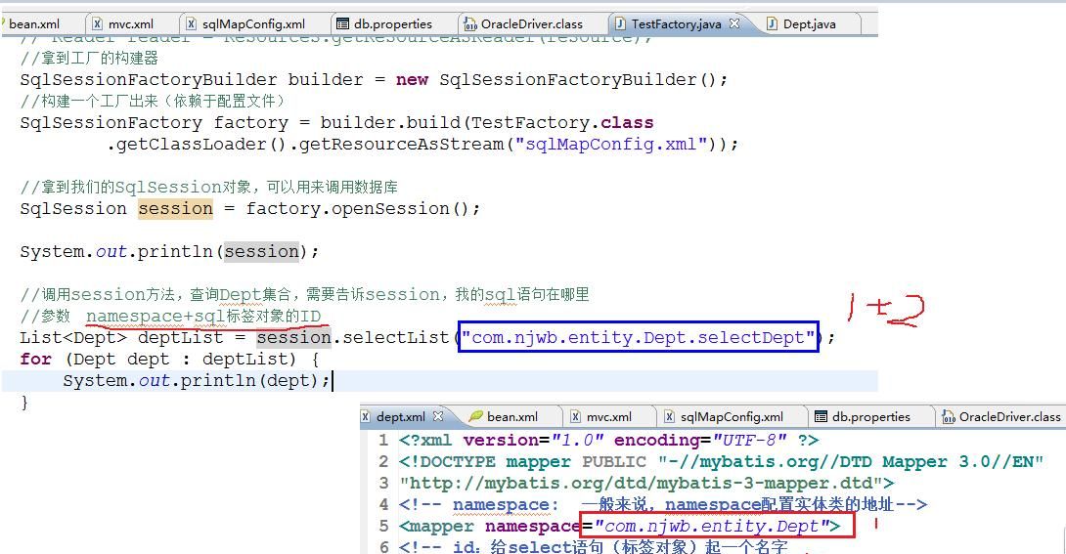This screenshot has height=554, width=1066.
Task: Close the TestFactory.java editor tab
Action: pyautogui.click(x=735, y=23)
